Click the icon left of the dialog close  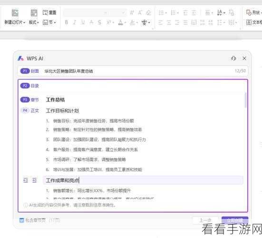point(233,58)
